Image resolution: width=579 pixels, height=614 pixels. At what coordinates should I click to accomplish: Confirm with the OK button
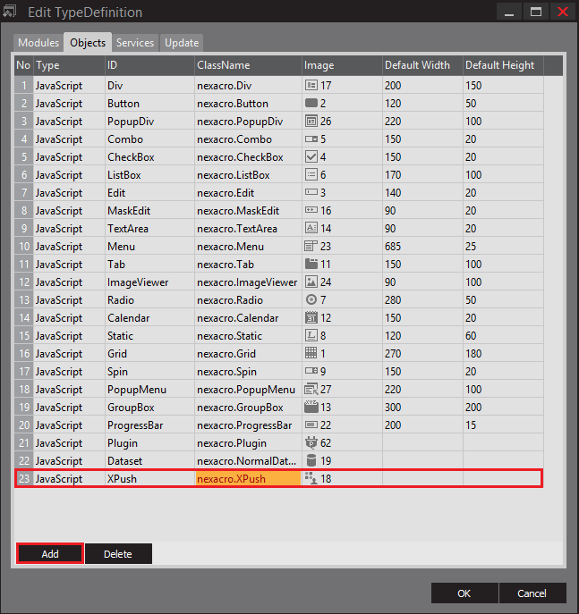[464, 593]
